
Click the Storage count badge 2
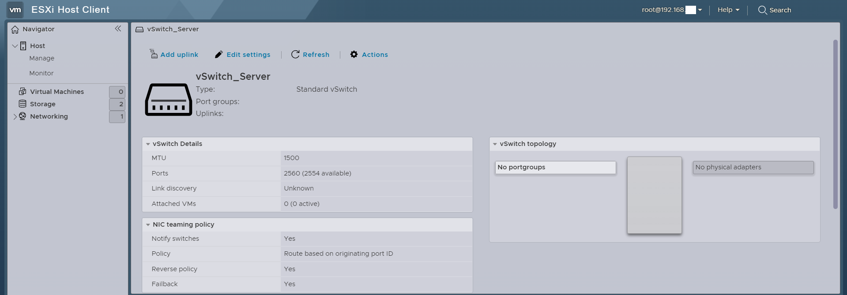117,104
